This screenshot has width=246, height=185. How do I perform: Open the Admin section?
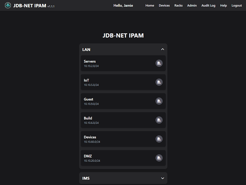point(192,5)
